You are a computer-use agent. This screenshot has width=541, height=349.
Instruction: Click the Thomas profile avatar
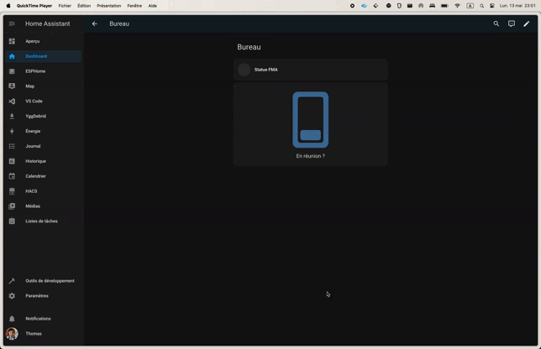click(12, 334)
